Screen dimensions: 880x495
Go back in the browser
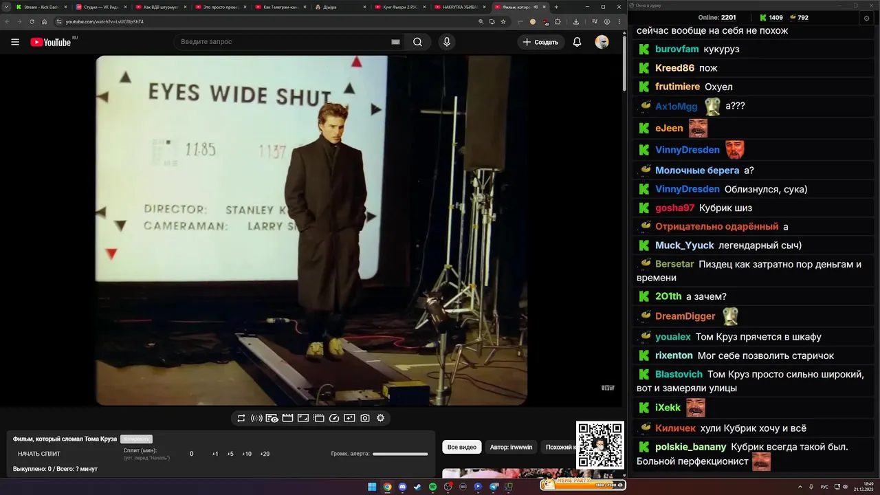coord(8,21)
